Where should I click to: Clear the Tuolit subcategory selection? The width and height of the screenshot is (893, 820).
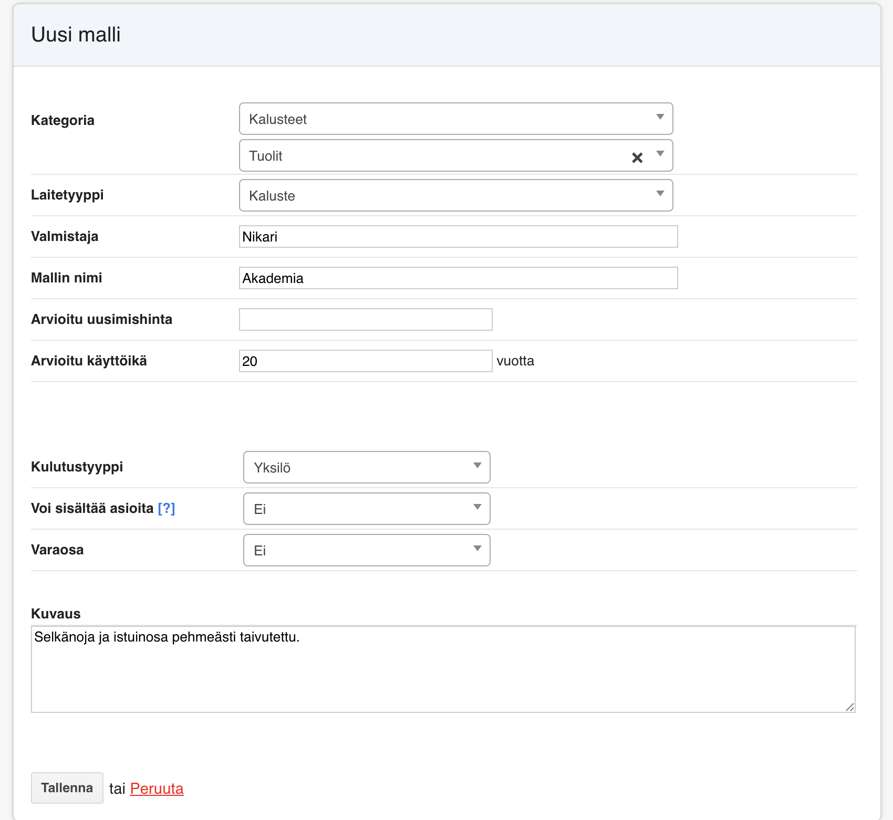pos(637,157)
